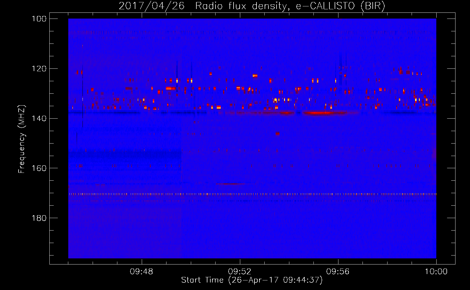This screenshot has width=470, height=290.
Task: Click the "Start Time (26-Apr-17 09:44:37)" label
Action: 252,280
